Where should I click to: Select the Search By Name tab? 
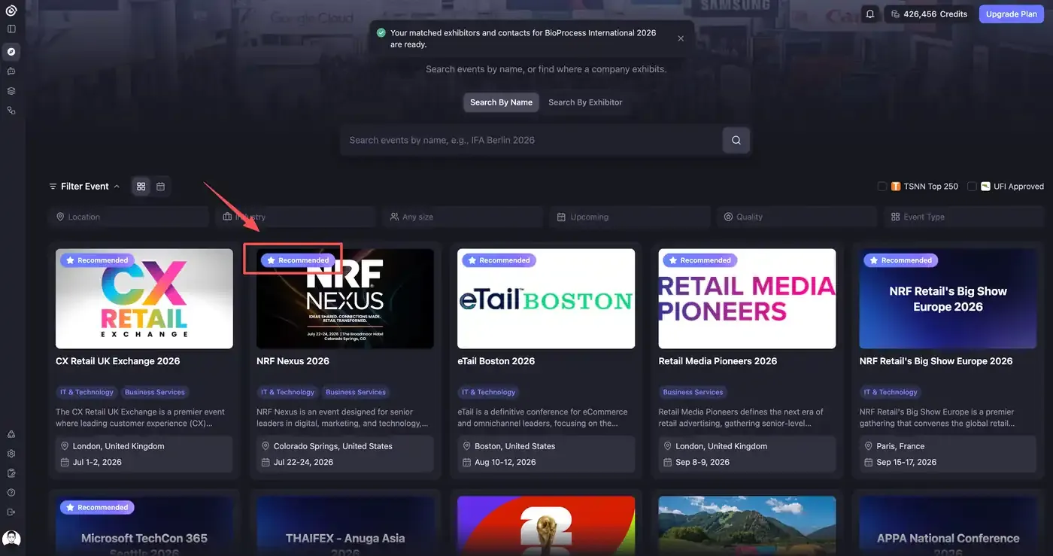click(501, 102)
